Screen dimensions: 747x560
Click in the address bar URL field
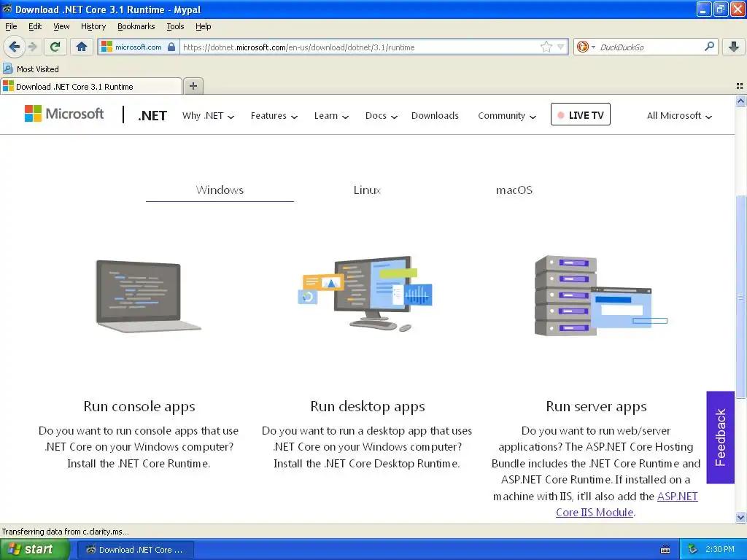(x=360, y=47)
